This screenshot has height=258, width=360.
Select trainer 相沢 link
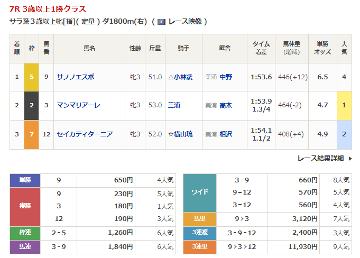tap(226, 134)
